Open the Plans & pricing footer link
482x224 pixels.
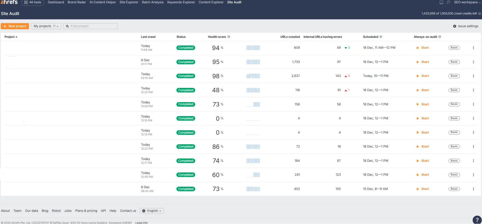click(x=86, y=211)
